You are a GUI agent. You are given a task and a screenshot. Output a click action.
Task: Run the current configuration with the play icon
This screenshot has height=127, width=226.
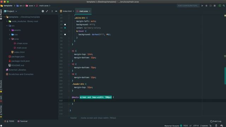tap(202, 6)
